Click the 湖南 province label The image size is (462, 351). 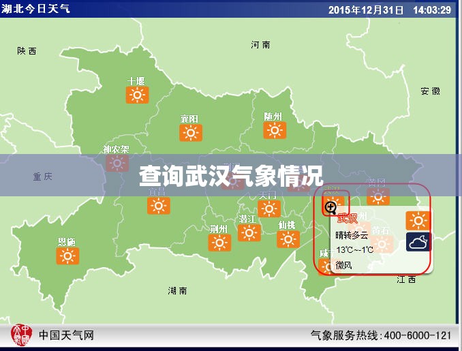pyautogui.click(x=177, y=290)
